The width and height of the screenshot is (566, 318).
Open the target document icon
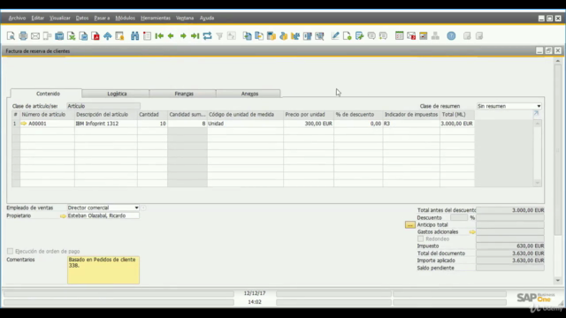pyautogui.click(x=259, y=35)
